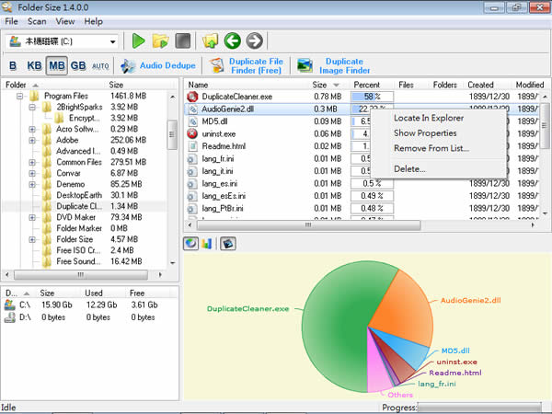Collapse the Program Files tree node
Screen dimensions: 552x414
(x=20, y=96)
